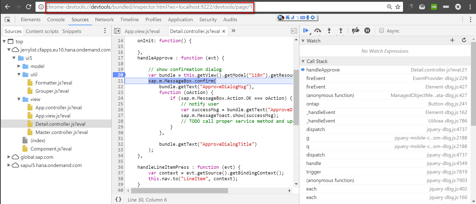This screenshot has width=476, height=204.
Task: Open the Content scripts tab
Action: click(42, 31)
